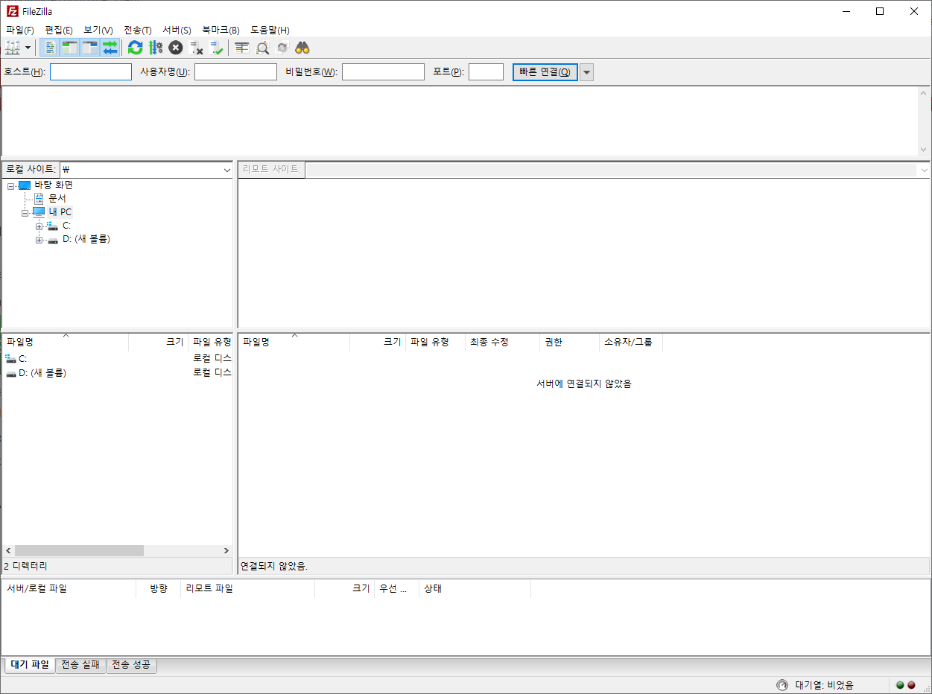The width and height of the screenshot is (932, 694).
Task: Focus the 비밀번호 input field
Action: click(x=383, y=72)
